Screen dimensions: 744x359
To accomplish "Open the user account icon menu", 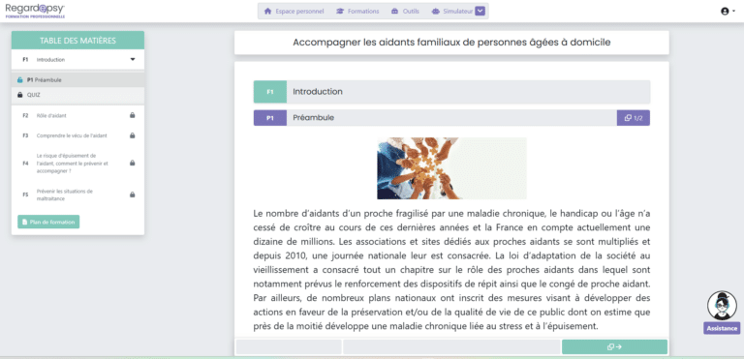I will 727,12.
